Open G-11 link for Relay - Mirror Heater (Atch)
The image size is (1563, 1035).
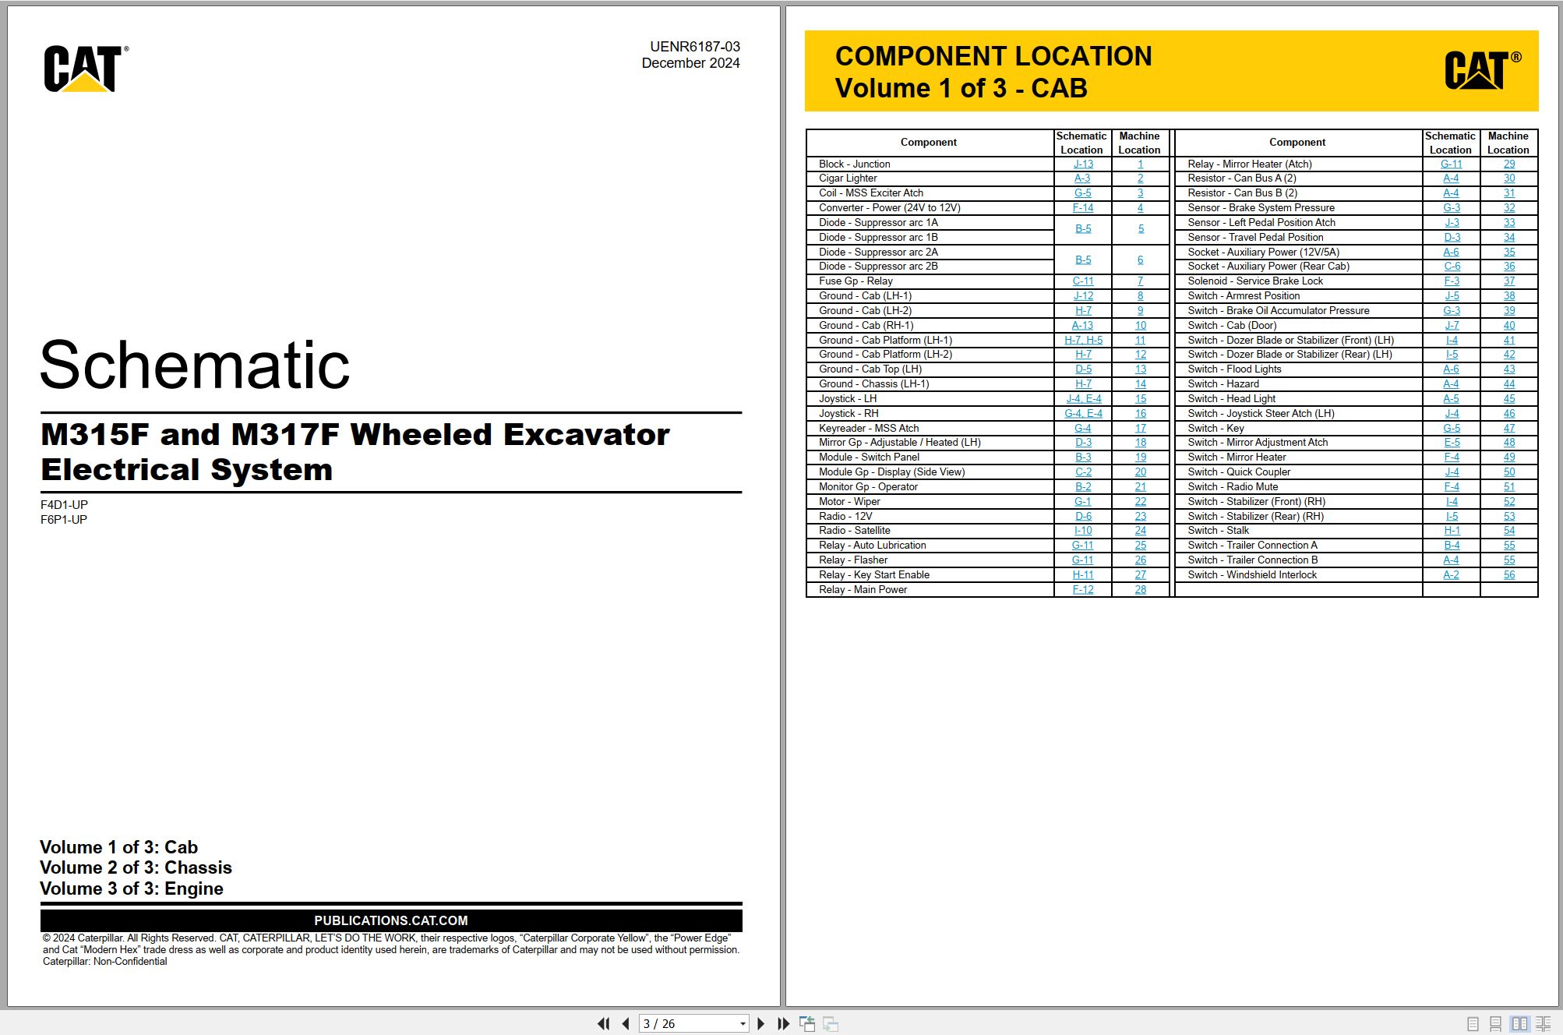pos(1451,164)
